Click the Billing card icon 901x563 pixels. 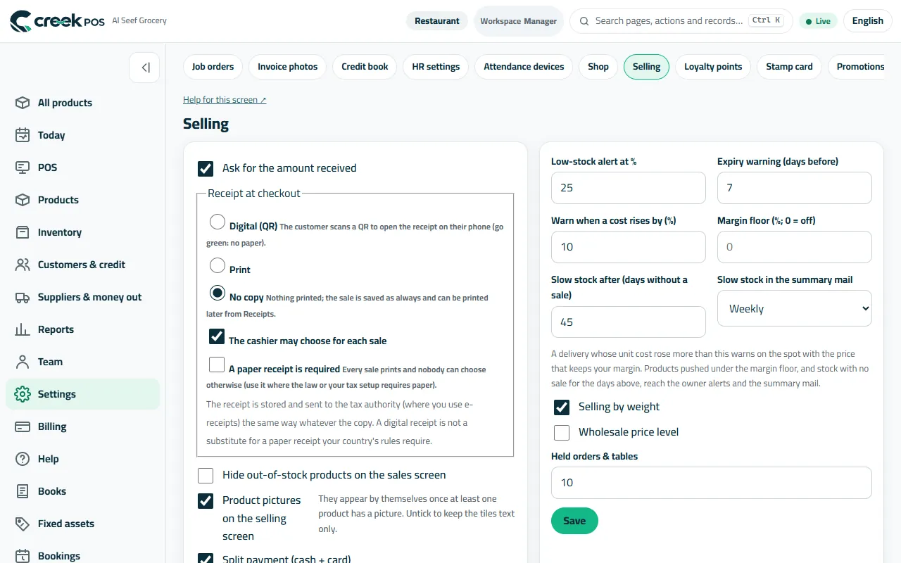point(23,426)
